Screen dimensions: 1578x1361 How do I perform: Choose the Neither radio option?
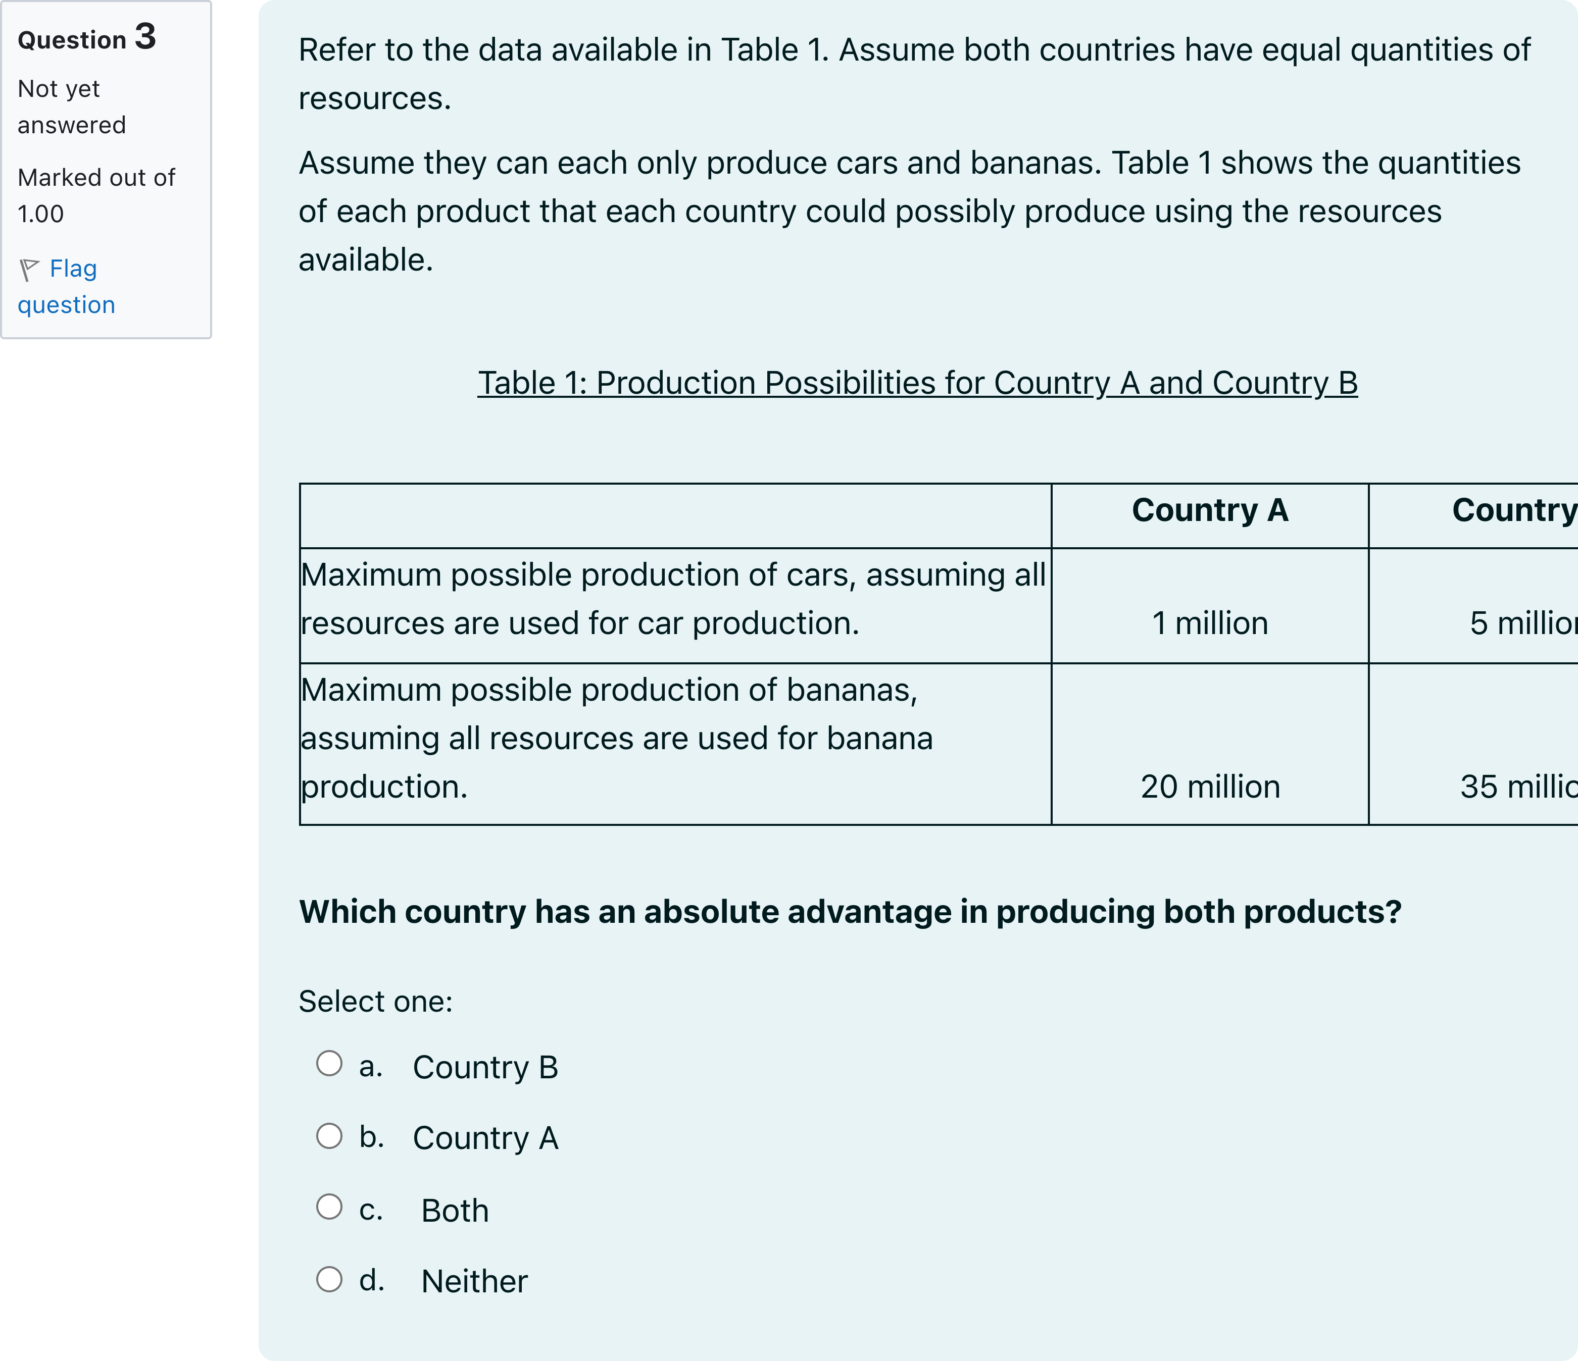pyautogui.click(x=329, y=1279)
